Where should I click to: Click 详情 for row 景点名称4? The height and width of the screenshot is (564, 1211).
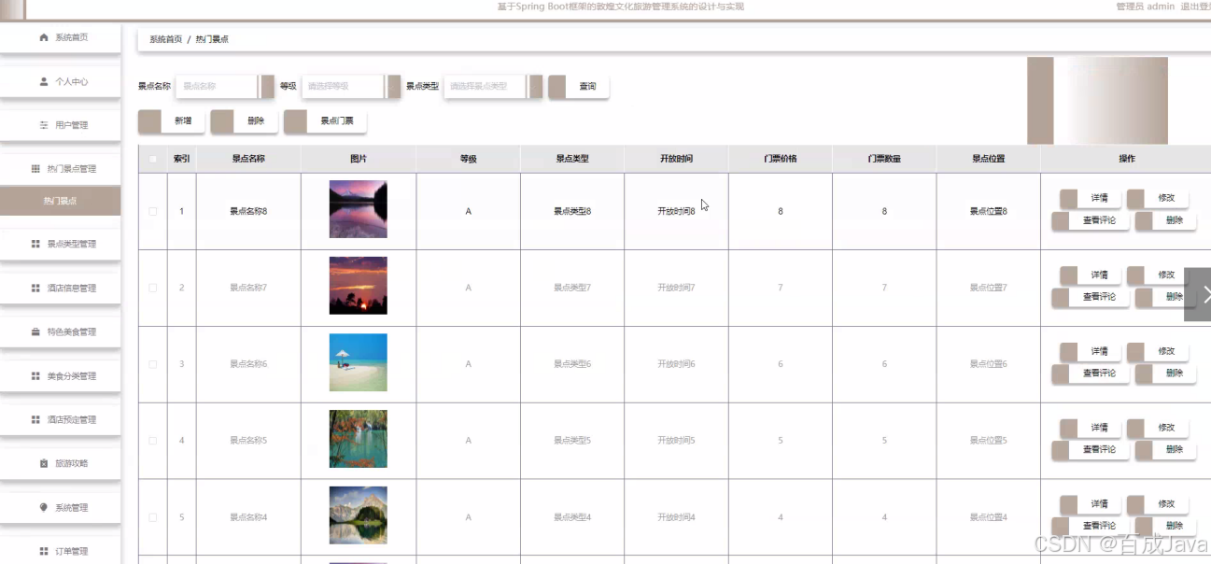tap(1089, 504)
